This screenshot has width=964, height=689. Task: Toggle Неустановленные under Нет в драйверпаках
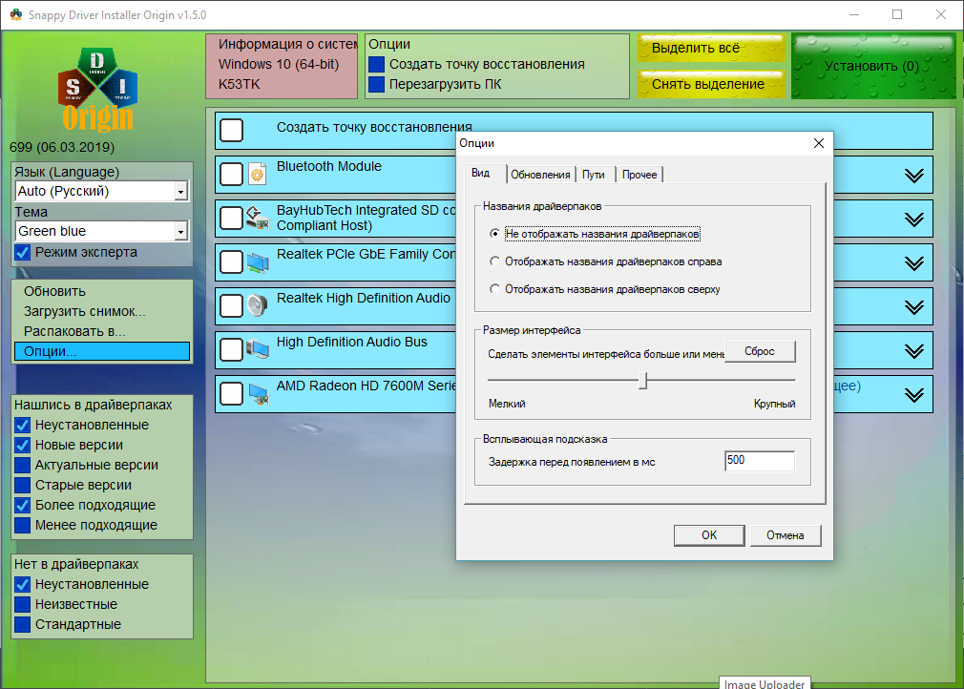point(23,585)
